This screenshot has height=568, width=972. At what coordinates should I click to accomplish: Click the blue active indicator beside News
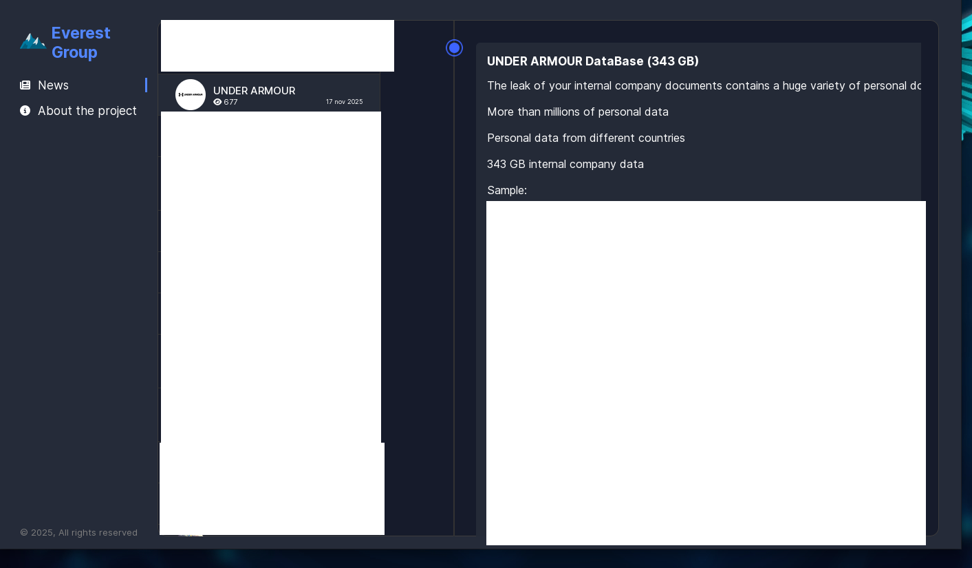[146, 85]
